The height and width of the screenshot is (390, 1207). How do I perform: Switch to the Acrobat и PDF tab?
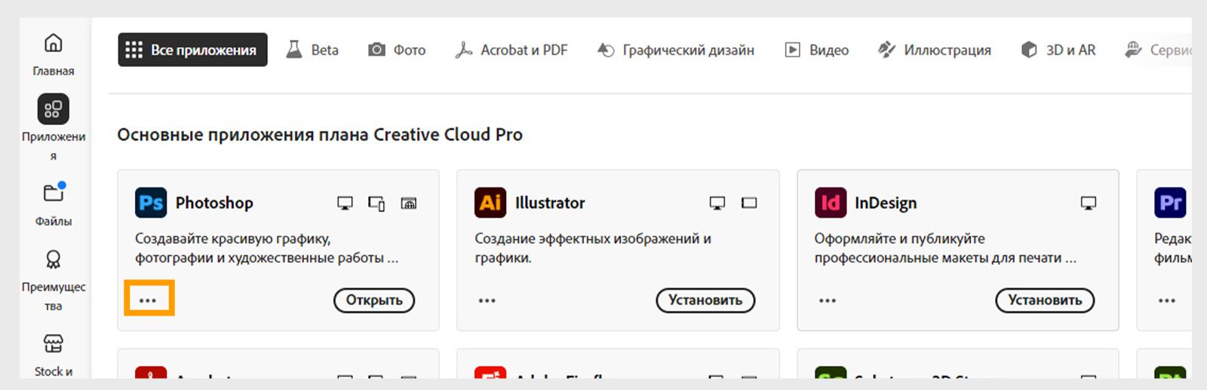tap(511, 50)
